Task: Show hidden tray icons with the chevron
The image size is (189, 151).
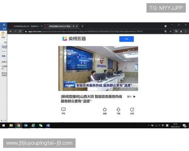Action: (149, 126)
